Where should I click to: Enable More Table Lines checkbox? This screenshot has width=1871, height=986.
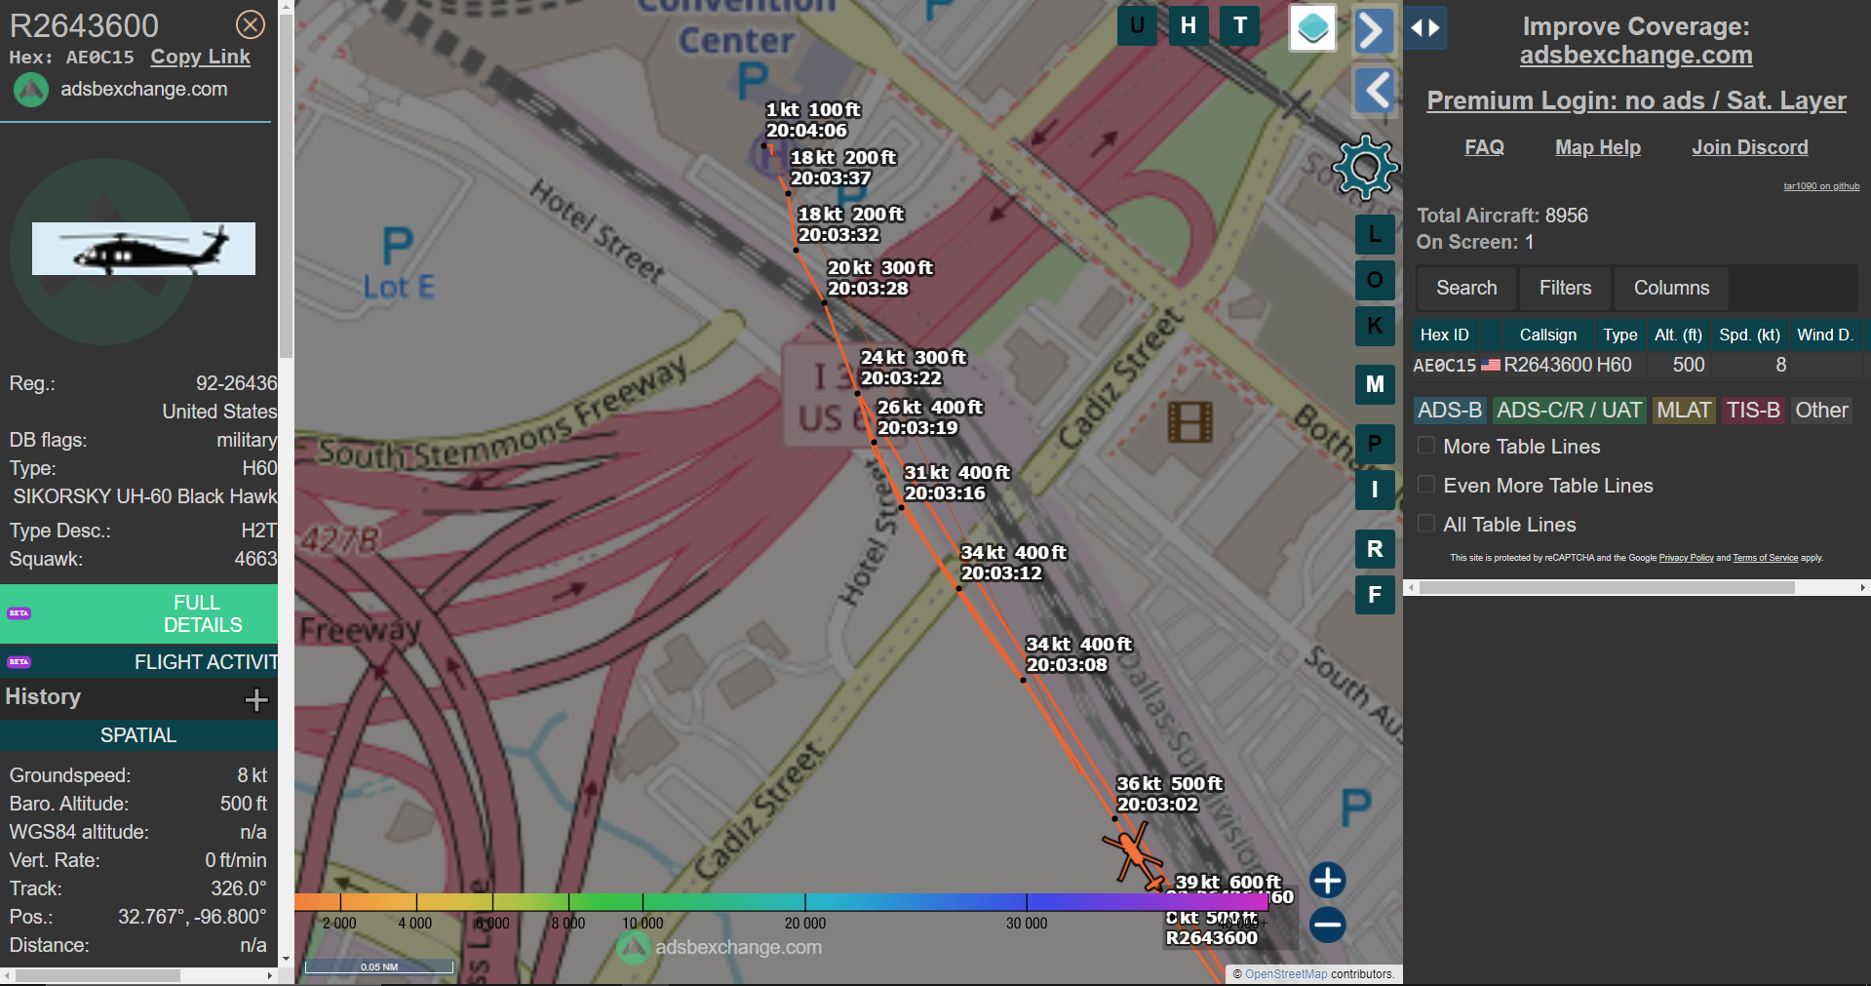click(1425, 446)
